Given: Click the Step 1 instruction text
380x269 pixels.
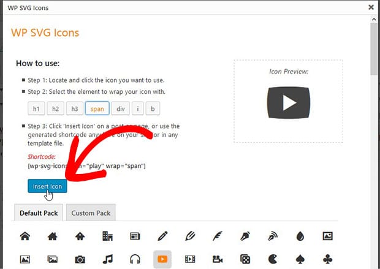Looking at the screenshot, I should coord(96,80).
